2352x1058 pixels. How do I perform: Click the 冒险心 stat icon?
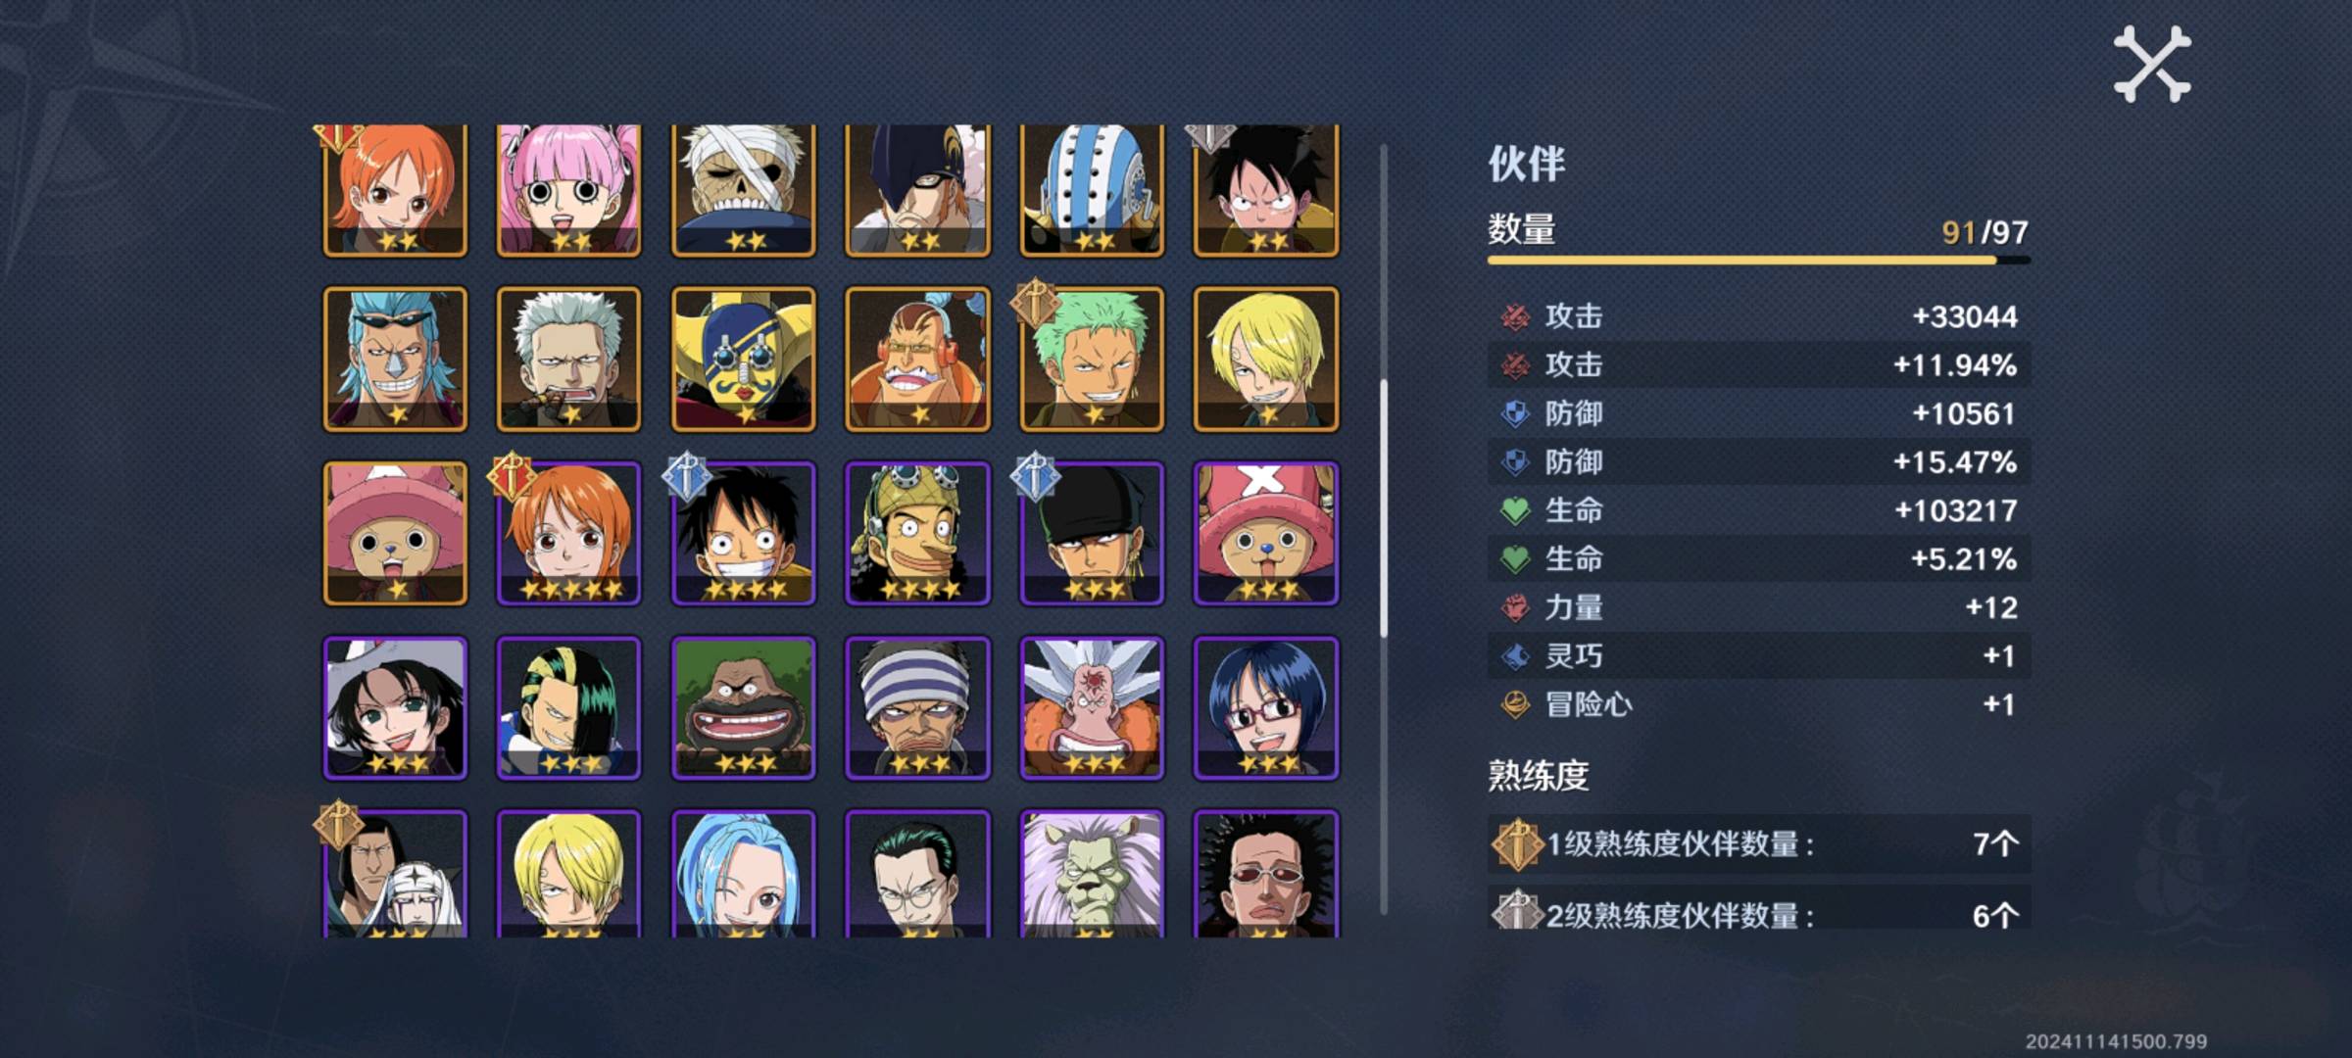click(x=1515, y=704)
